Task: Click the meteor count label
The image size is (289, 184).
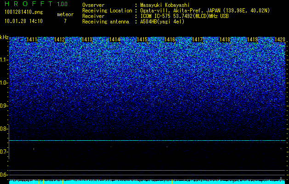Action: [65, 14]
